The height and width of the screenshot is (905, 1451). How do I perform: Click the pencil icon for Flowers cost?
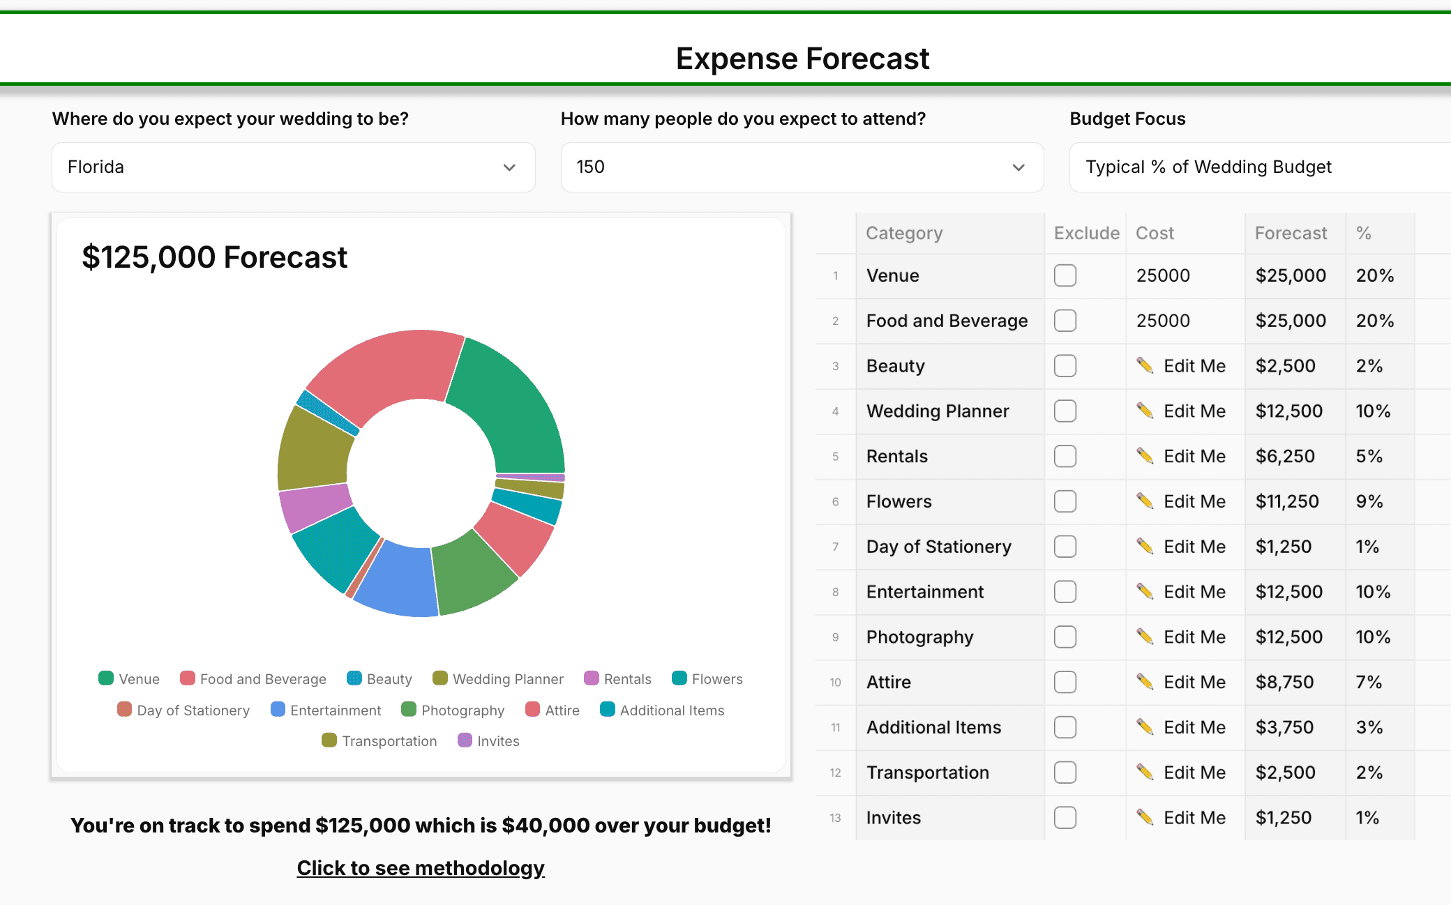click(1144, 501)
